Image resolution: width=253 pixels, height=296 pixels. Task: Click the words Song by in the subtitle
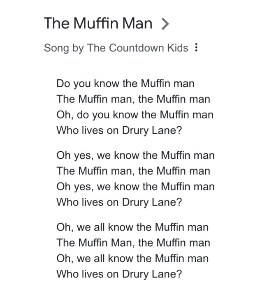click(64, 48)
